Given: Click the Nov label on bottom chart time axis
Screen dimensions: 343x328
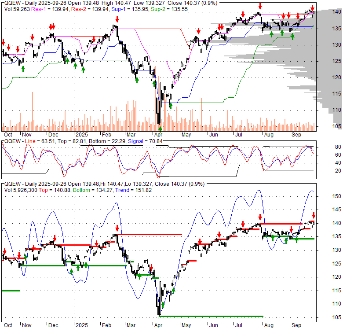Looking at the screenshot, I should (x=27, y=325).
